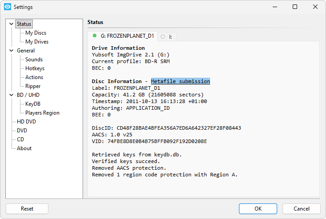Open Hotkeys settings page

(x=35, y=68)
